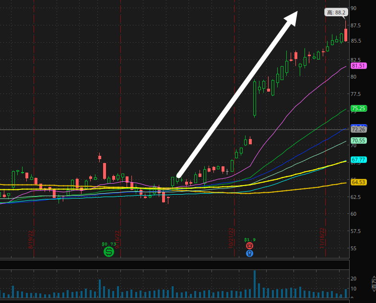This screenshot has height=303, width=376.
Task: Click the 9/16/22 date marker label
Action: point(117,240)
